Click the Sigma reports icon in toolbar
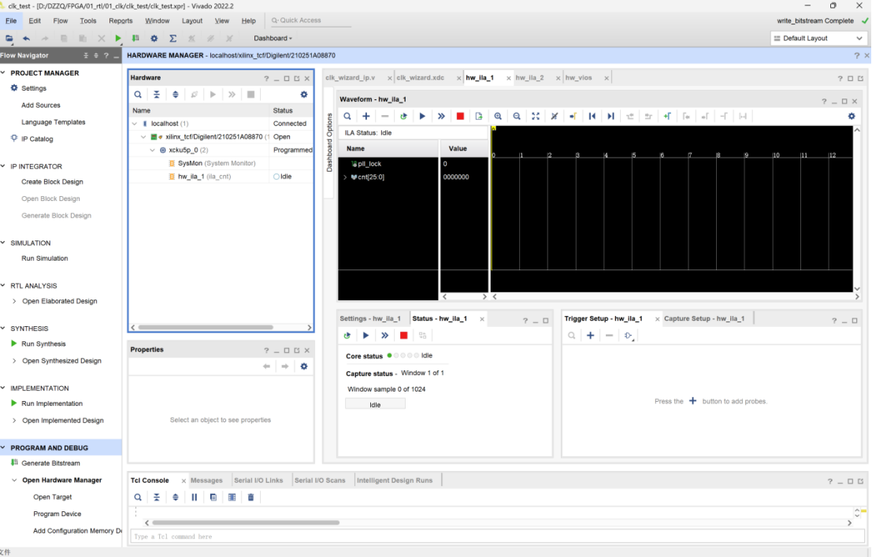 [173, 39]
